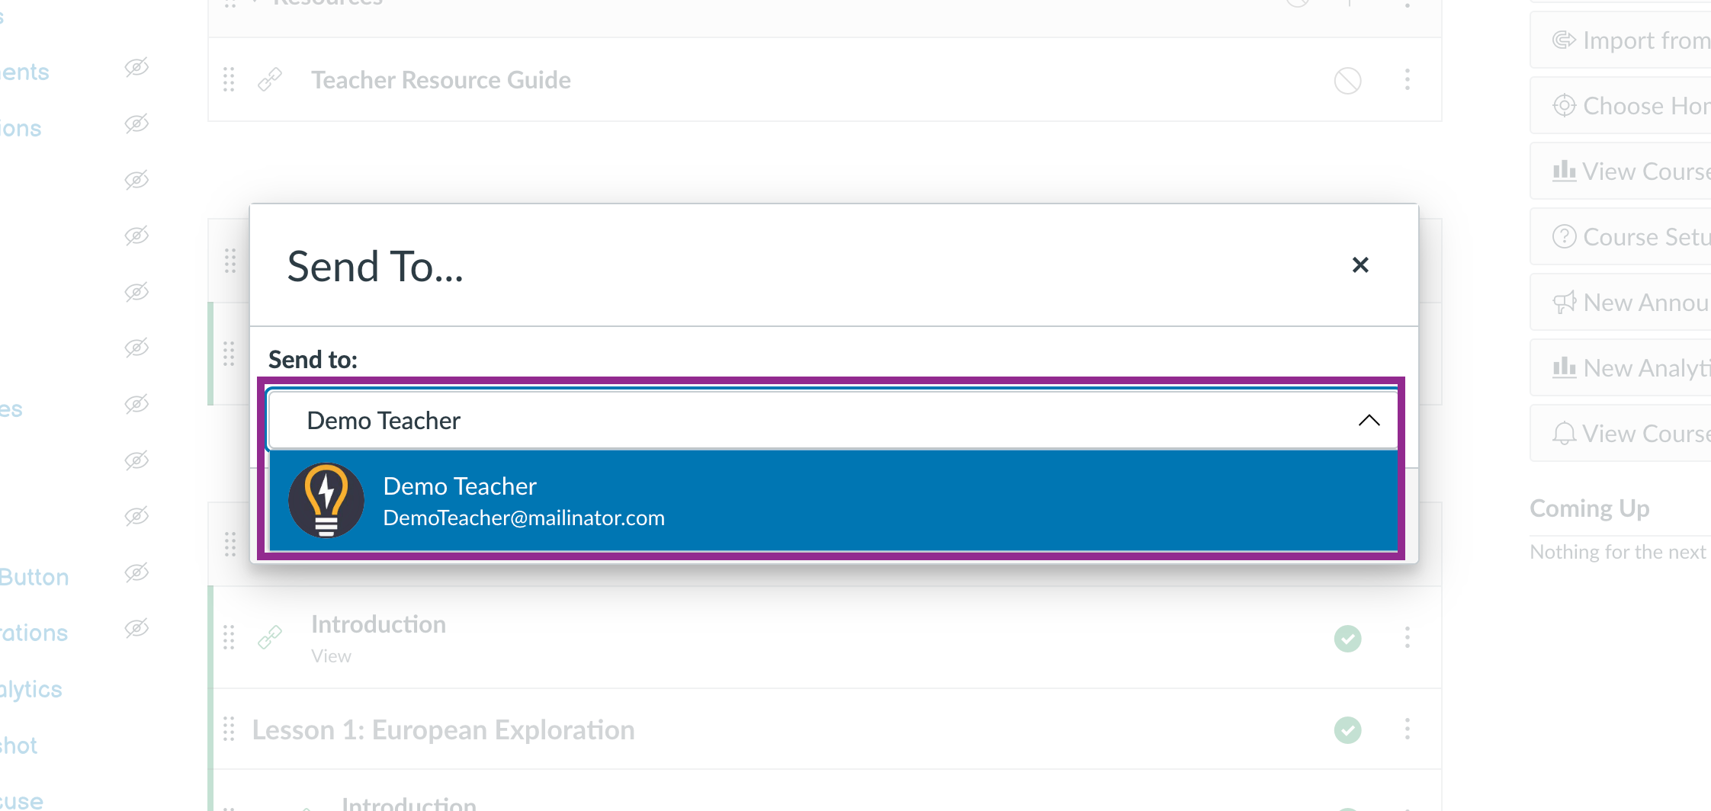This screenshot has height=811, width=1711.
Task: Open Teacher Resource Guide options kebab menu
Action: tap(1408, 79)
